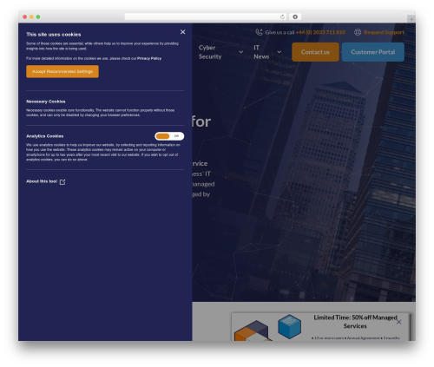Image resolution: width=434 pixels, height=367 pixels.
Task: Toggle the Analytics Cookies switch
Action: (x=169, y=136)
